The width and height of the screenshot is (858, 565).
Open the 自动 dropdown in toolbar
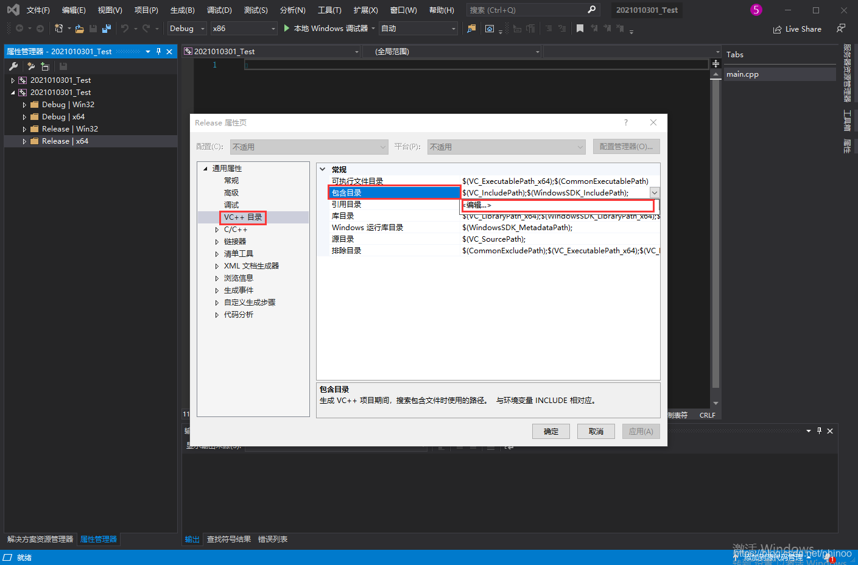pyautogui.click(x=418, y=29)
